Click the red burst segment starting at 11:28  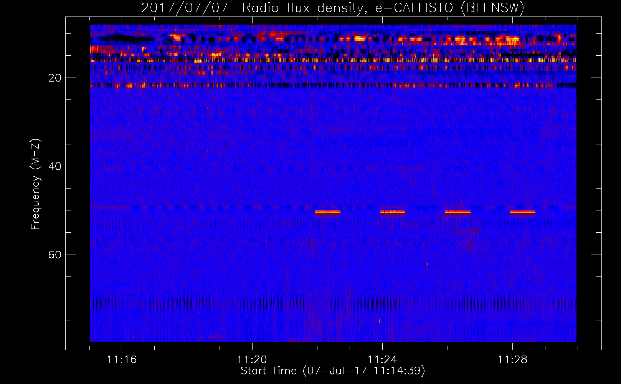pyautogui.click(x=523, y=212)
